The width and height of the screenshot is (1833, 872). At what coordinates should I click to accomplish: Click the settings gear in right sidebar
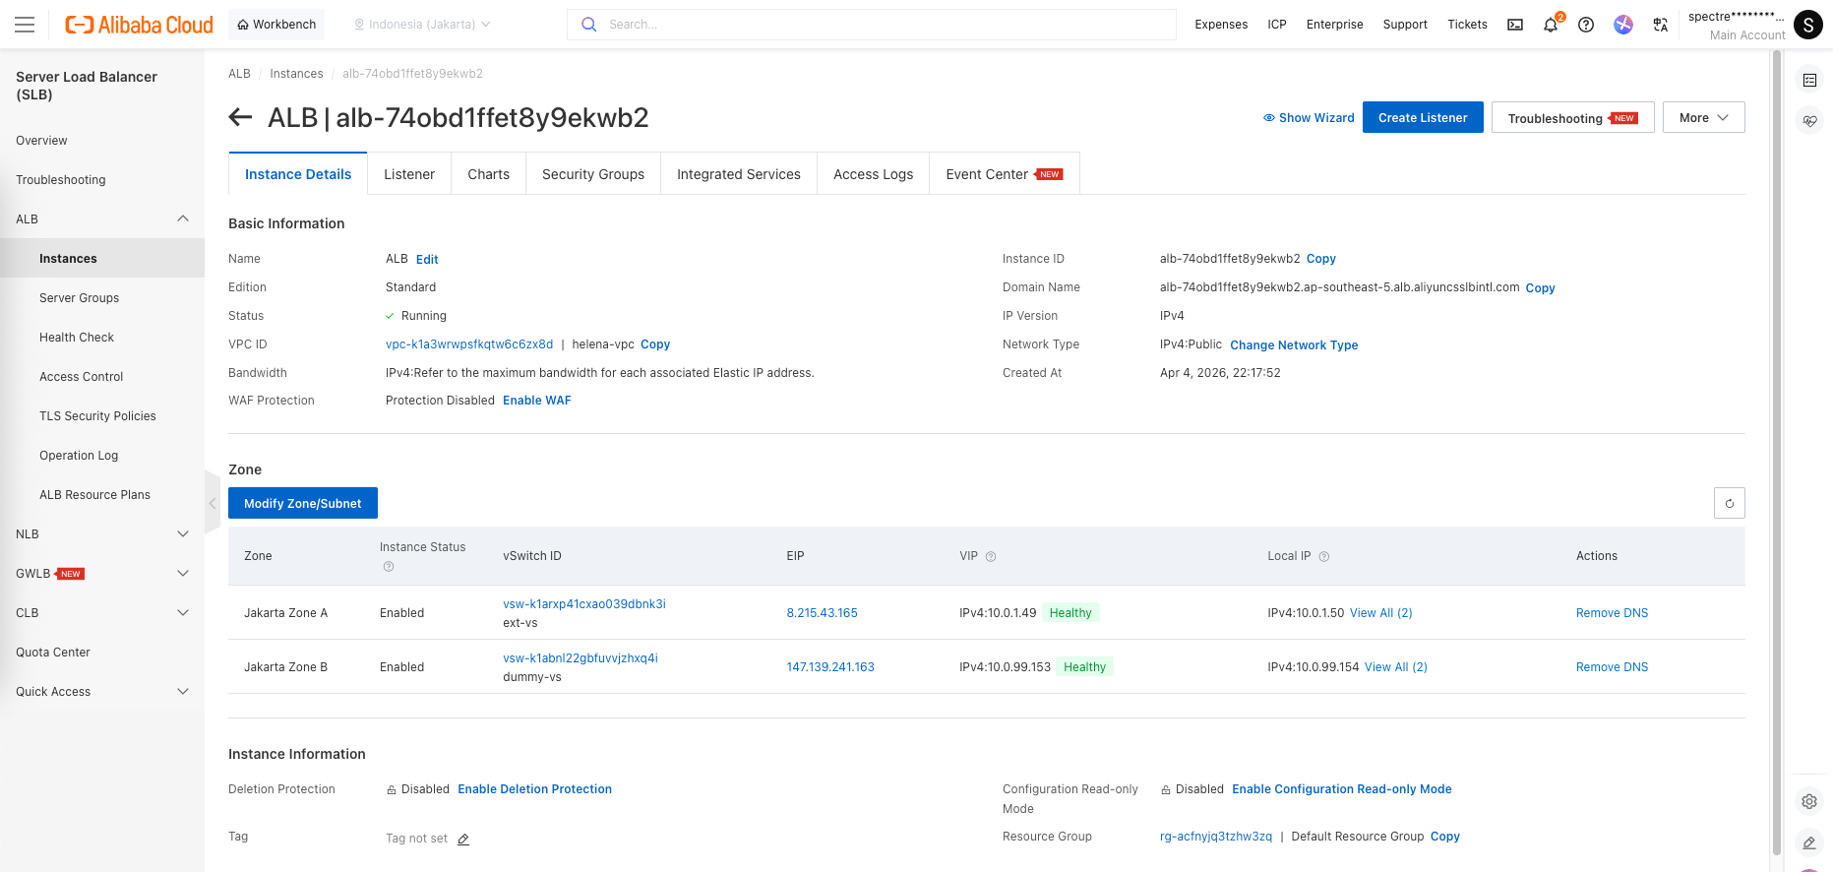pos(1808,801)
